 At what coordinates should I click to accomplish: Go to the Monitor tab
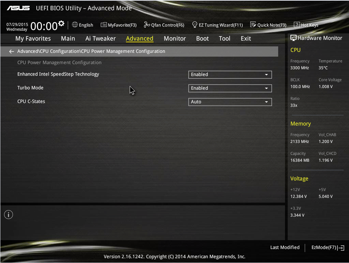175,39
